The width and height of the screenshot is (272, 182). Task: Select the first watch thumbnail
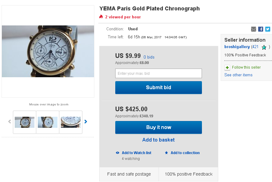pos(25,122)
